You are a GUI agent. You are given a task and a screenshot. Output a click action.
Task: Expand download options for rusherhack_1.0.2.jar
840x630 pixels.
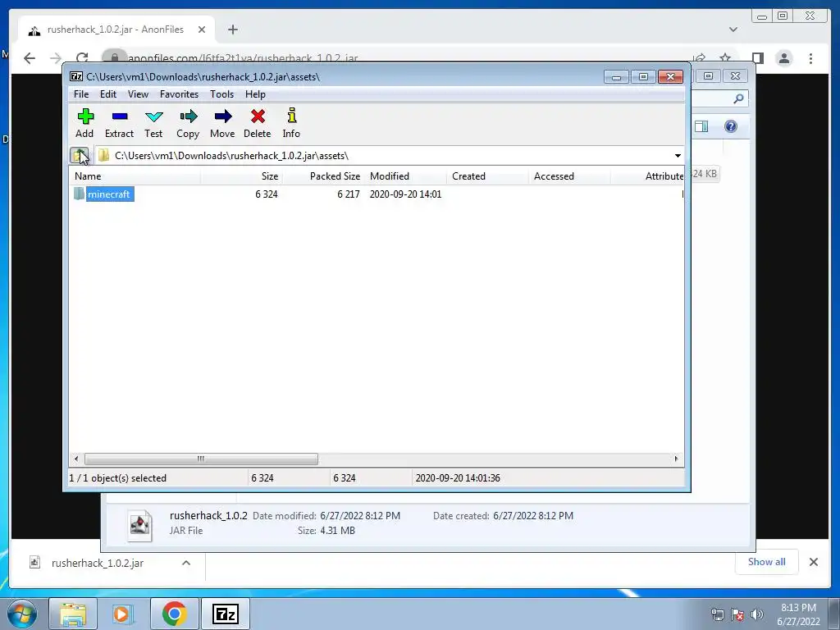[x=186, y=563]
